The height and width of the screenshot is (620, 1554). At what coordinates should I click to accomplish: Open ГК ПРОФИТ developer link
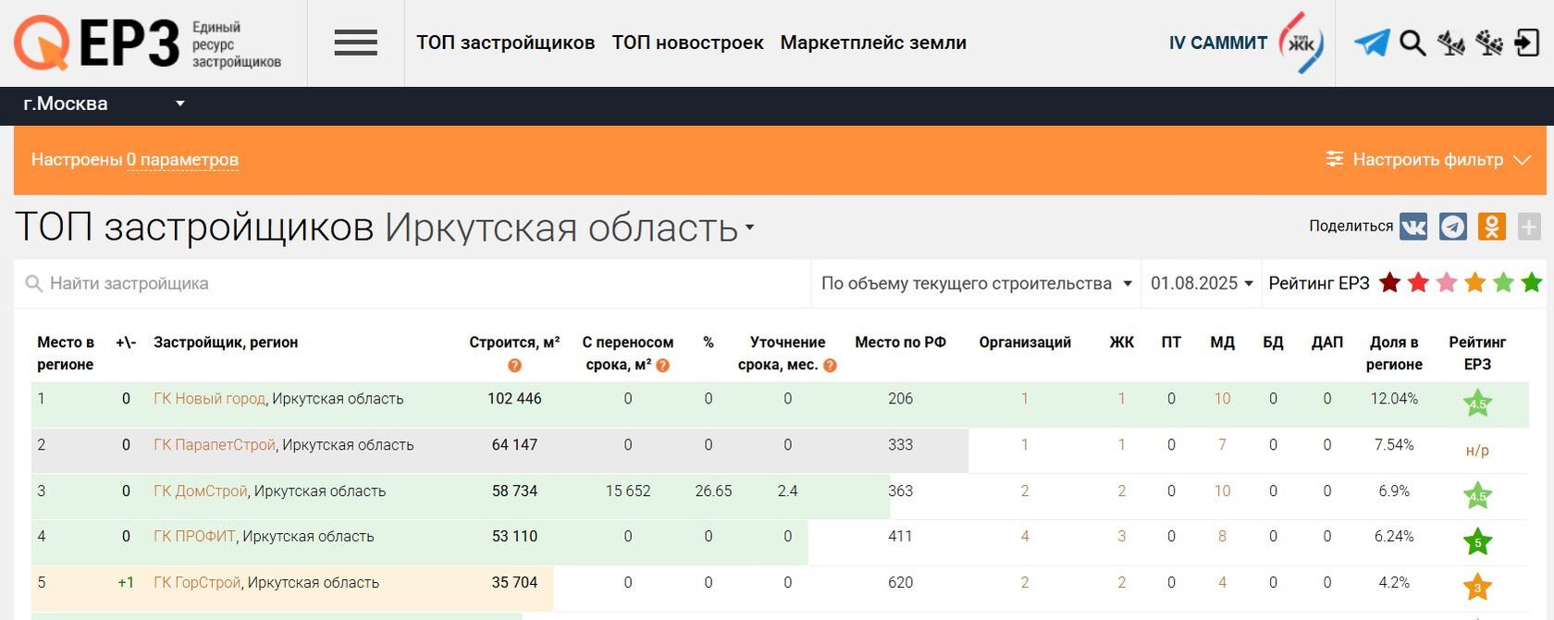tap(194, 537)
